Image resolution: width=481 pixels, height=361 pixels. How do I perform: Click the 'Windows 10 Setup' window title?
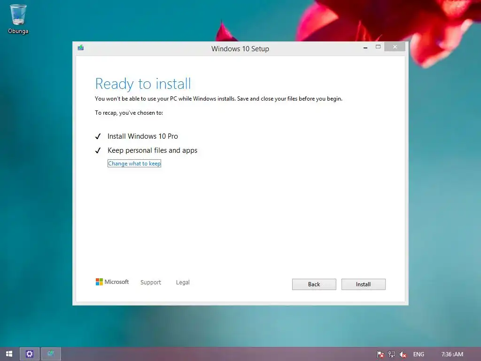click(x=240, y=48)
